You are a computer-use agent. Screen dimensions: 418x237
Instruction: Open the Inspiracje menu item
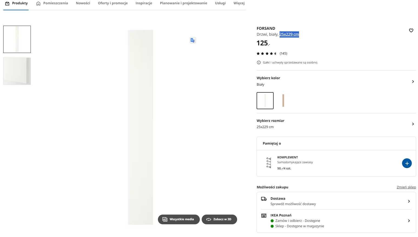pos(144,3)
